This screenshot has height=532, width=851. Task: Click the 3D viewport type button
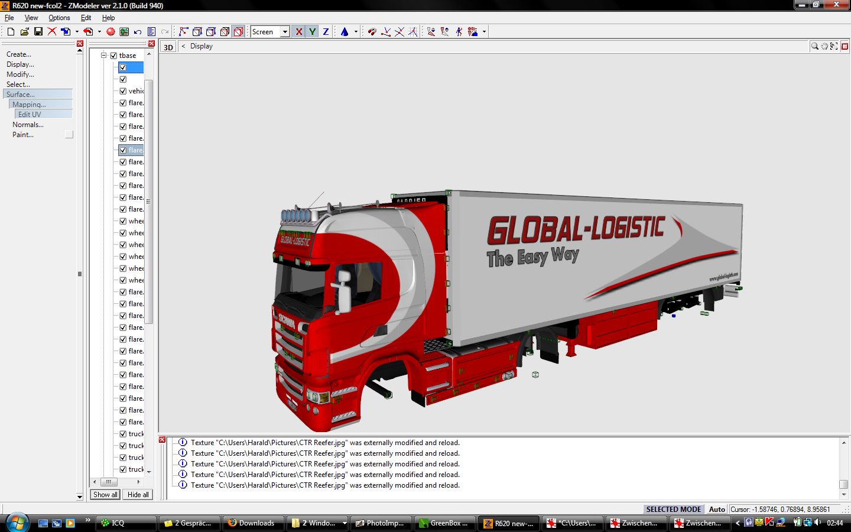168,47
